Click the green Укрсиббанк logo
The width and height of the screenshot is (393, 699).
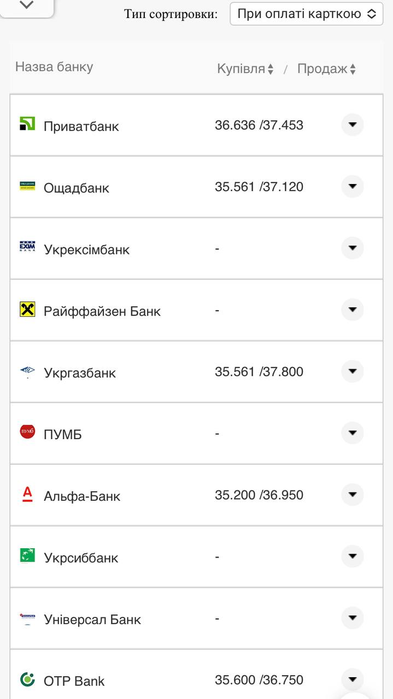[x=27, y=555]
